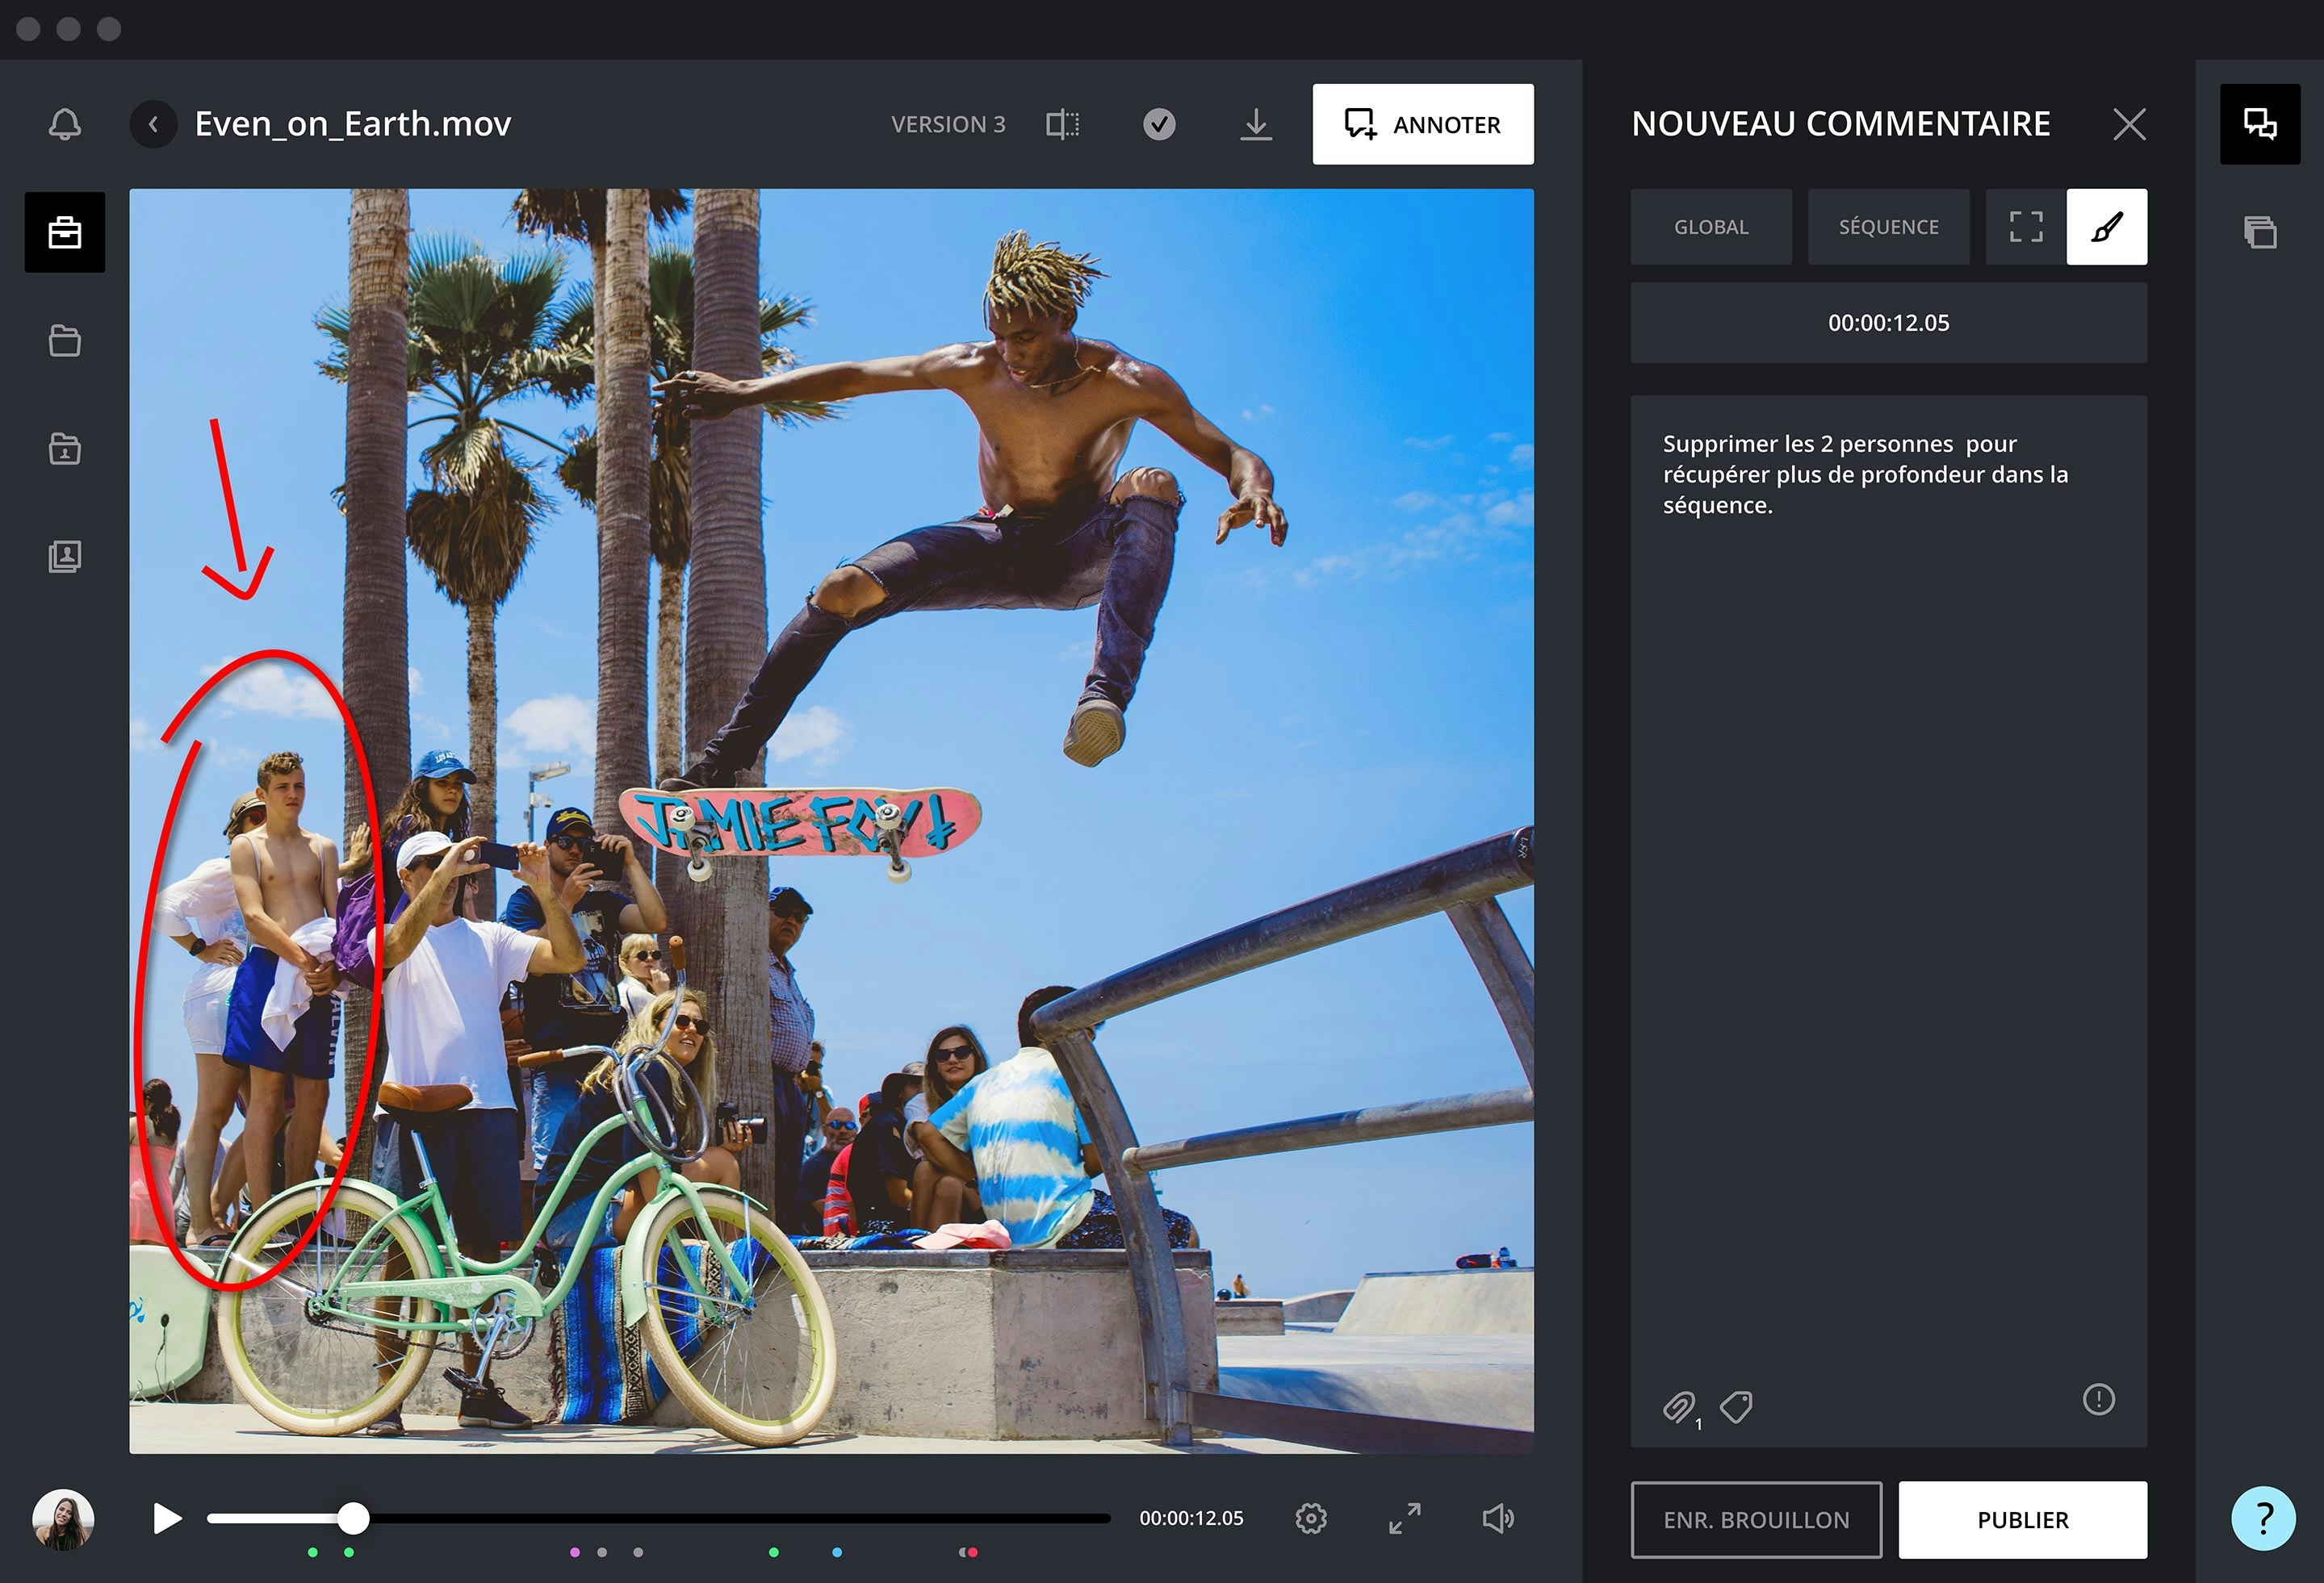Click the attachment paperclip icon
This screenshot has height=1583, width=2324.
[x=1679, y=1407]
